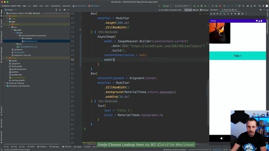Hide the Project panel with the minimize icon
Image resolution: width=269 pixels, height=151 pixels.
pyautogui.click(x=68, y=10)
